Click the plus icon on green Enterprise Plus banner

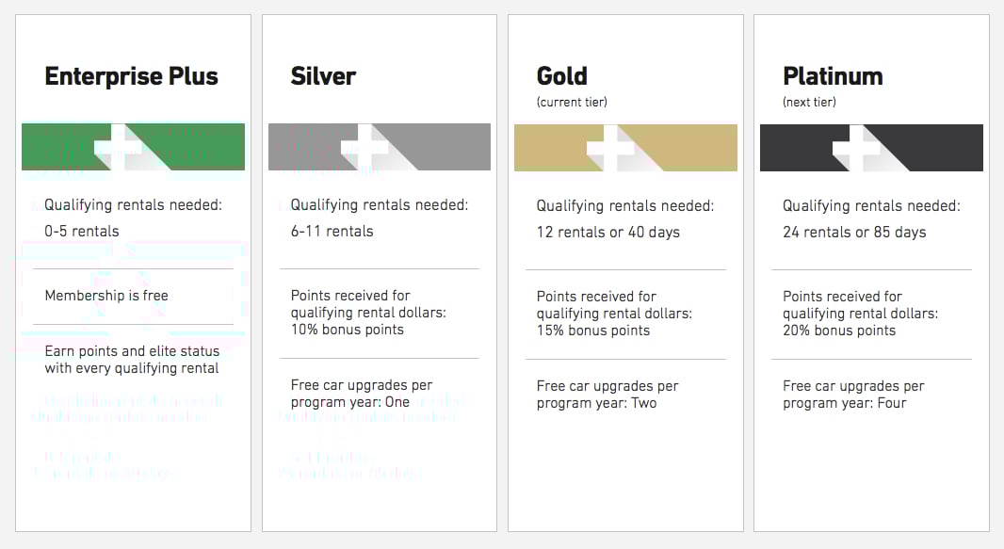[119, 148]
